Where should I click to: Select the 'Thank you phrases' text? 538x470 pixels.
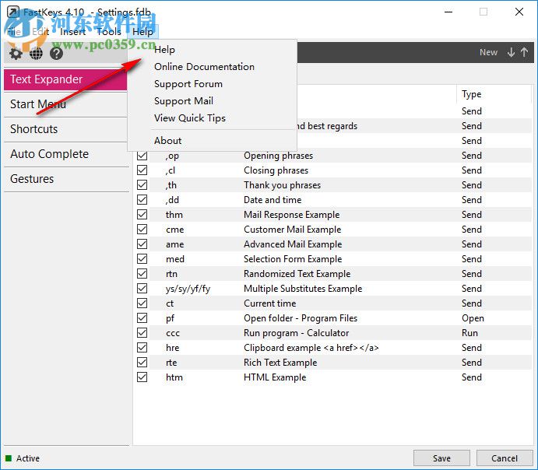point(282,185)
